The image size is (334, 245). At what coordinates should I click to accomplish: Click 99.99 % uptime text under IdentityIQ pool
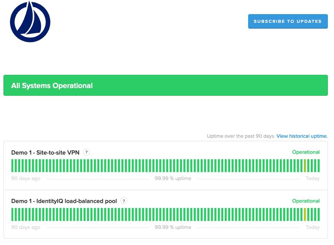(173, 227)
